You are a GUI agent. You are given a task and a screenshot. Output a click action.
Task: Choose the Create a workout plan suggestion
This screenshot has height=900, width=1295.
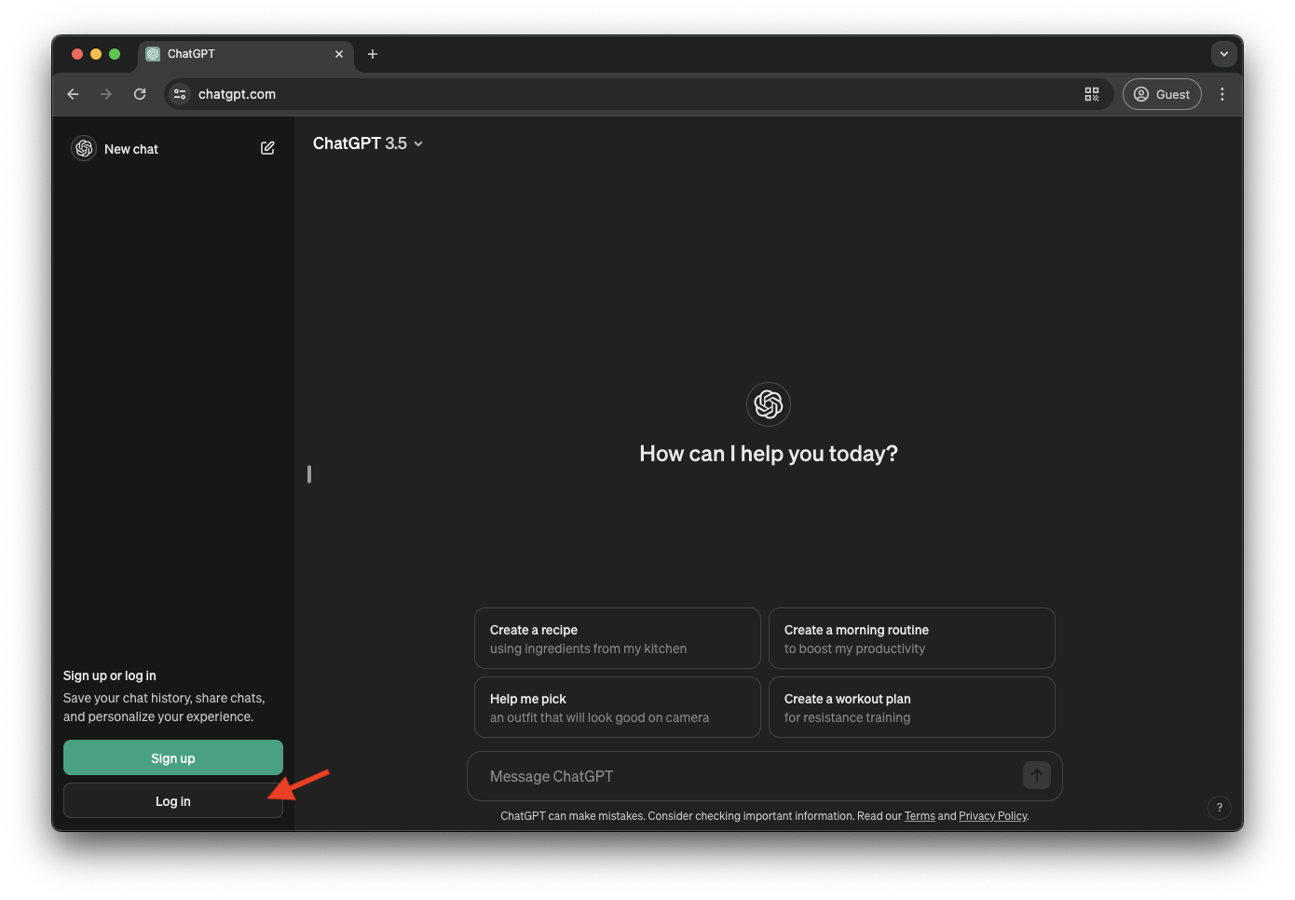(x=912, y=707)
